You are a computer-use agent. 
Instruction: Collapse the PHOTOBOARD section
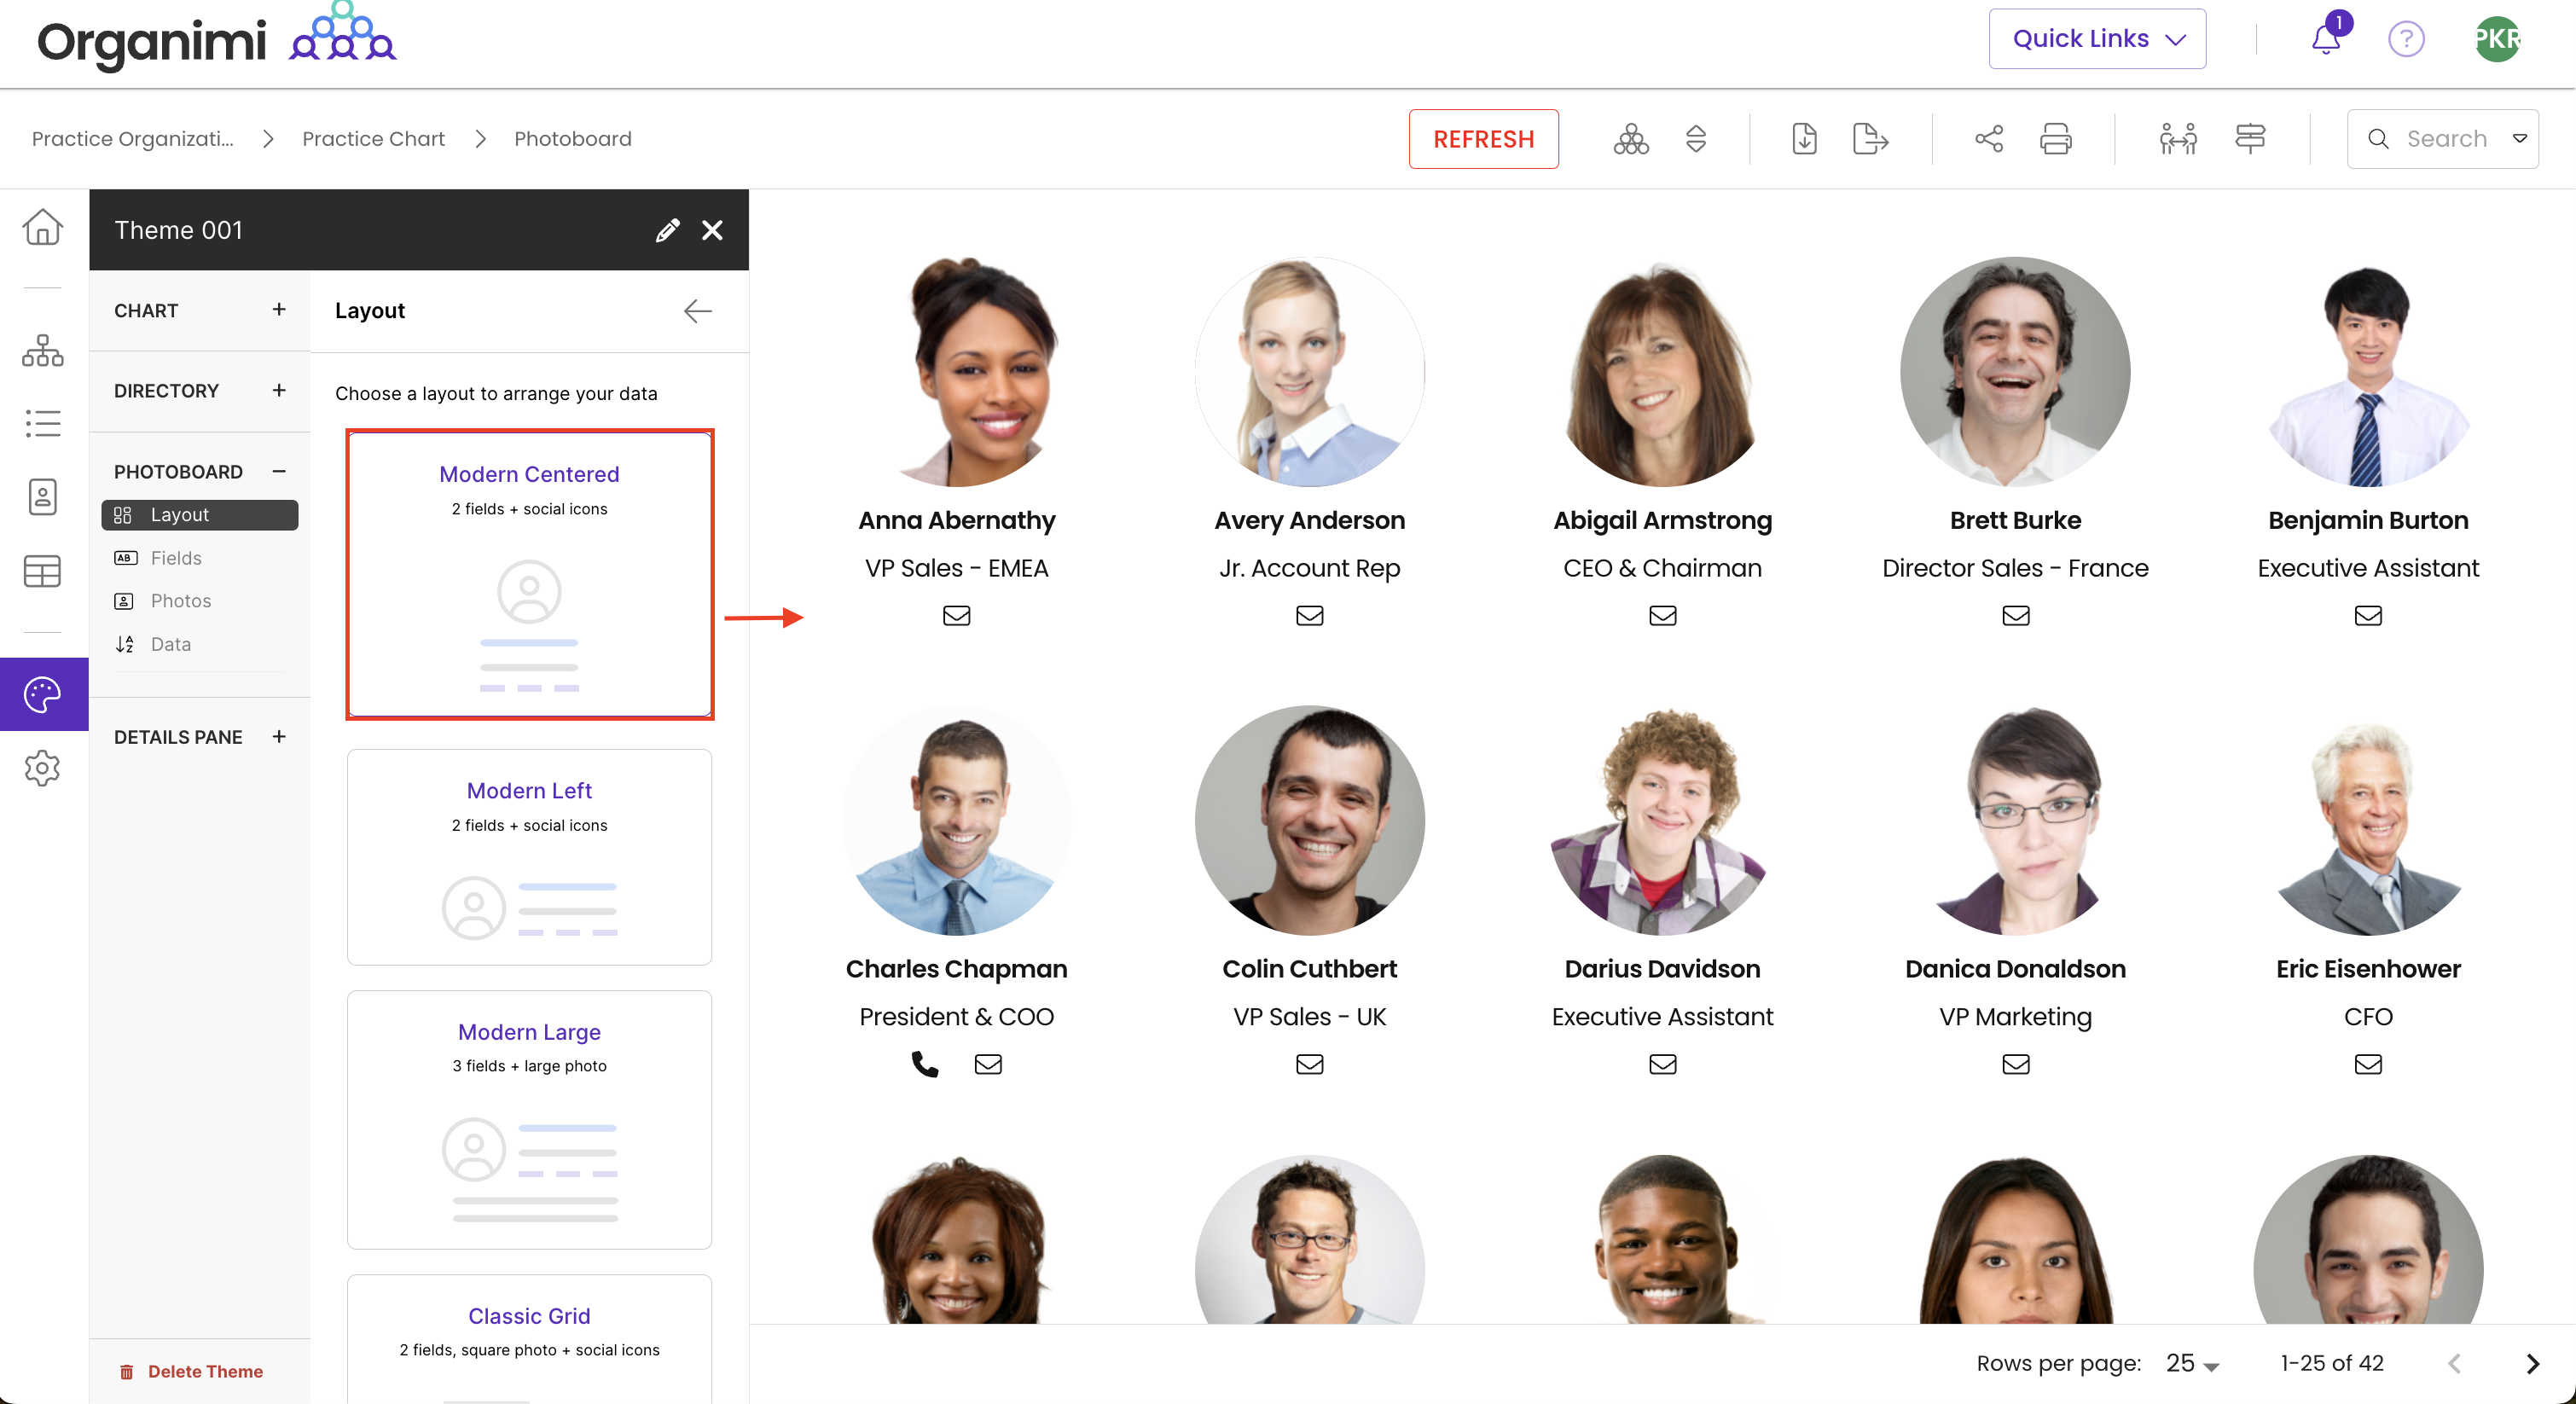tap(279, 471)
